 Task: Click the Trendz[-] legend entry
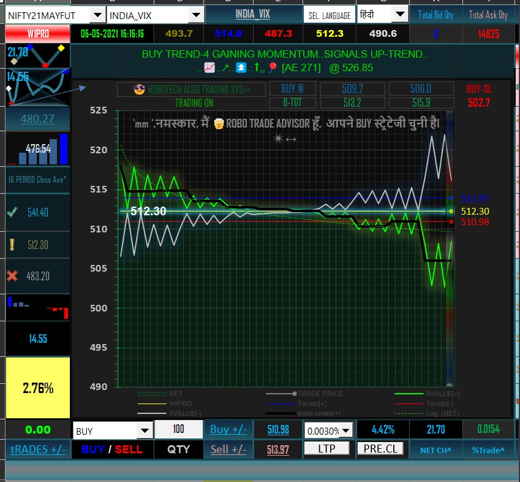point(424,404)
